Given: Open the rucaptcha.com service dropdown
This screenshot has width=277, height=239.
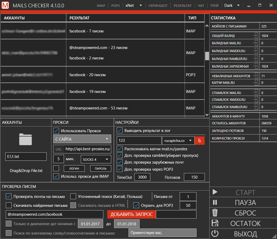Looking at the screenshot, I should [x=178, y=141].
